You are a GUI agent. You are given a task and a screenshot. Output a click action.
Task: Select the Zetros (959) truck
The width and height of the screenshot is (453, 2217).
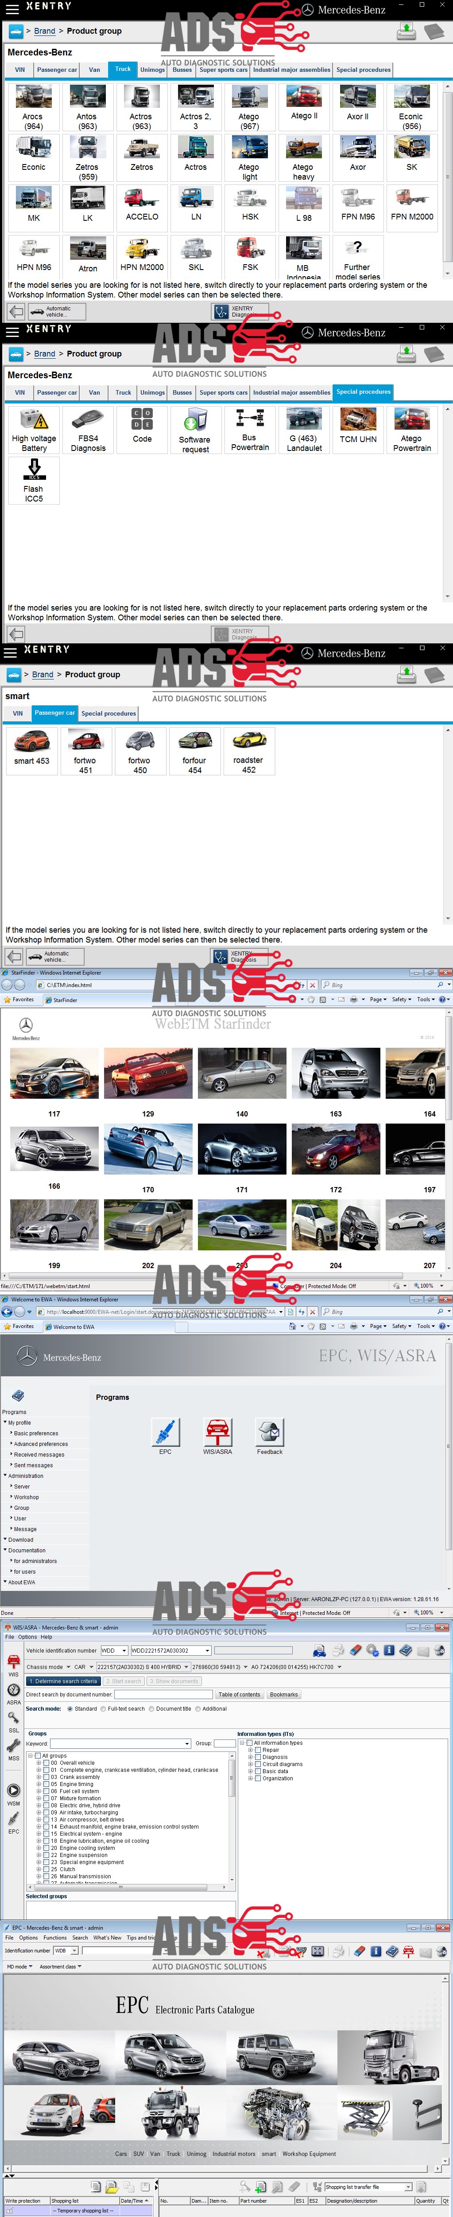point(88,158)
